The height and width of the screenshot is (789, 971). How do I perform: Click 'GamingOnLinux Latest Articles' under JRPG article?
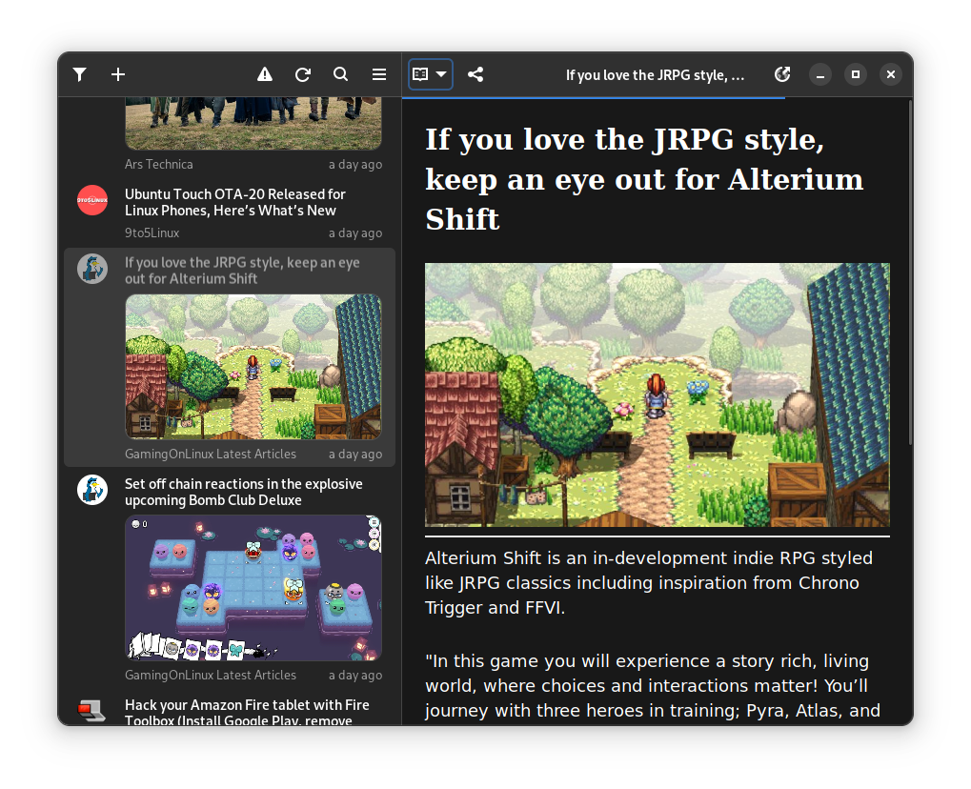[211, 454]
